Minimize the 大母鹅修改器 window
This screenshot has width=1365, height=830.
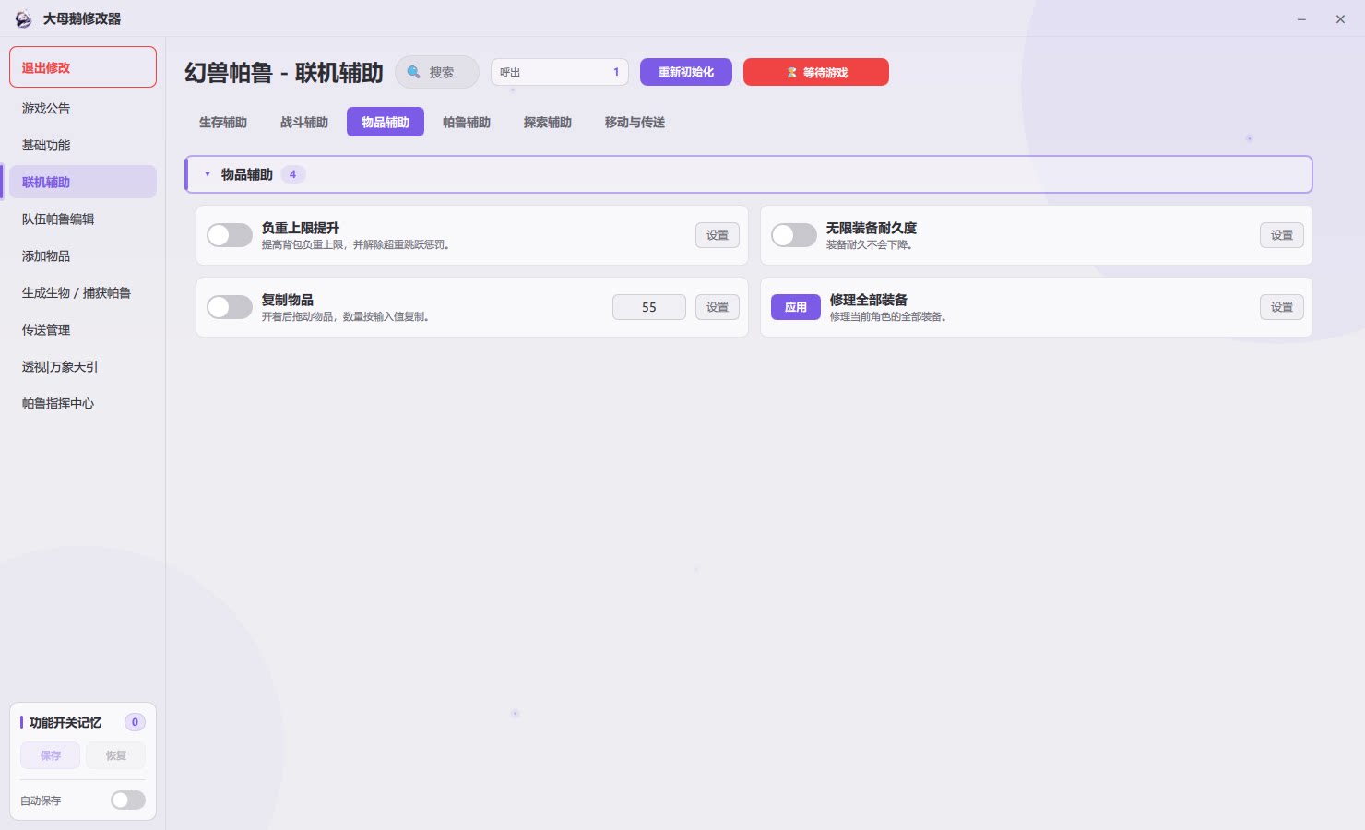click(x=1301, y=18)
